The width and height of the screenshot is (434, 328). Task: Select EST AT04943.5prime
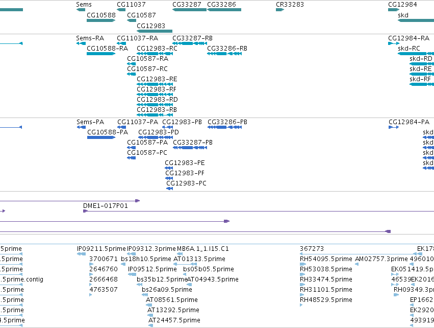213,280
